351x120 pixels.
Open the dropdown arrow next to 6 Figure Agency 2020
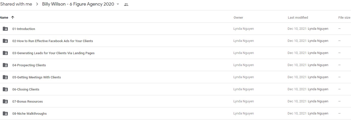pos(118,4)
